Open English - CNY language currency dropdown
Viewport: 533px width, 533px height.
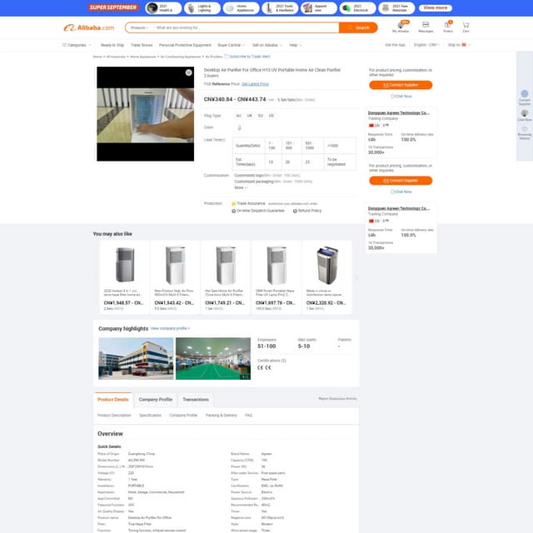[426, 44]
